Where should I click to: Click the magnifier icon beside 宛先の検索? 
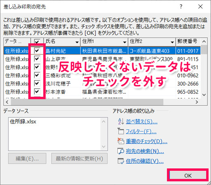(120, 151)
